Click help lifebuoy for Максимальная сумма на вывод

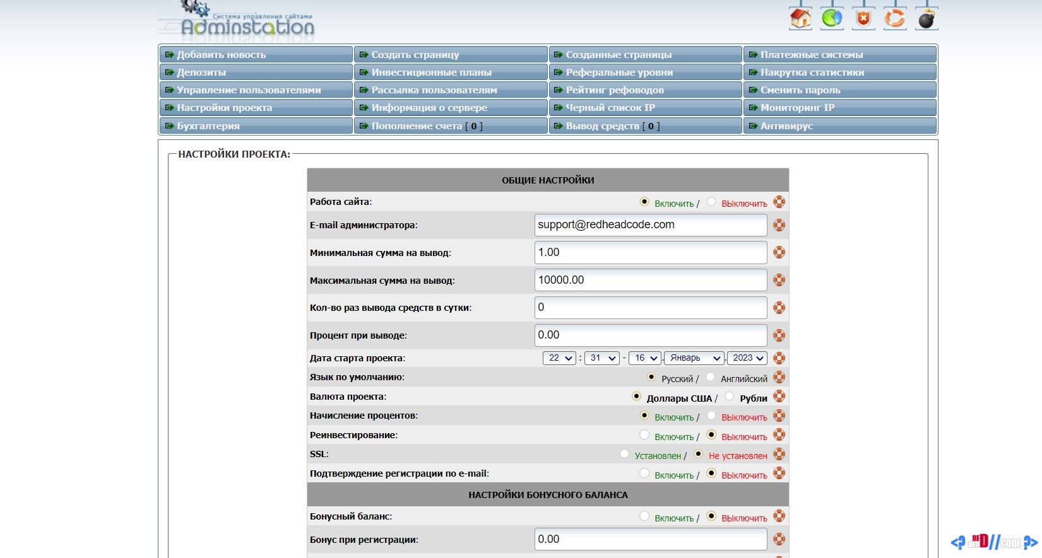pos(779,280)
